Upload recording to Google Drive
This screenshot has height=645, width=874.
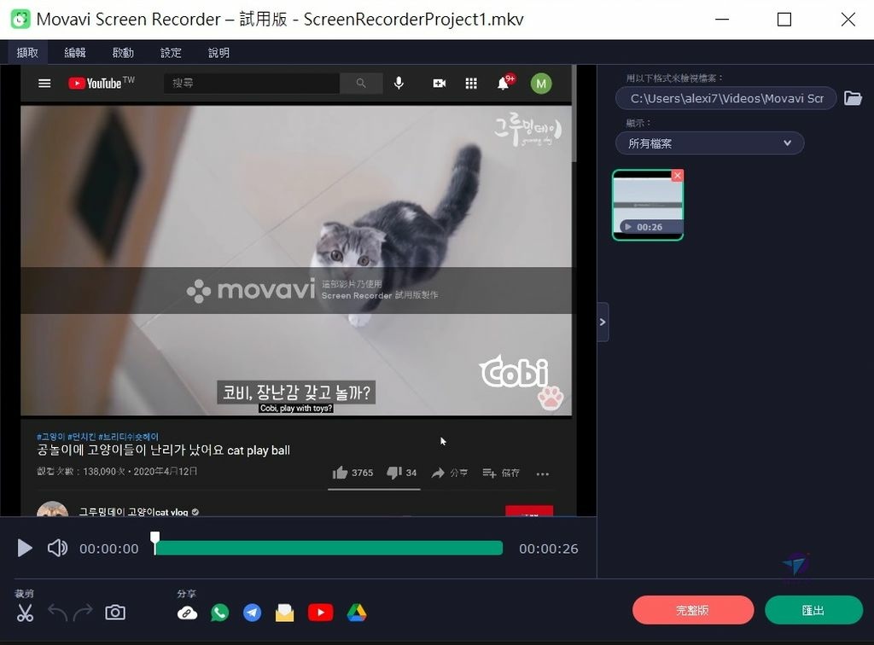click(x=357, y=613)
